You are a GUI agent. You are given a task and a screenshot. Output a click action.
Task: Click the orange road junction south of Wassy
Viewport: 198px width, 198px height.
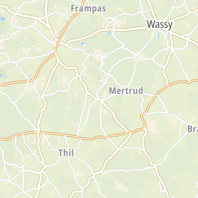tap(167, 85)
